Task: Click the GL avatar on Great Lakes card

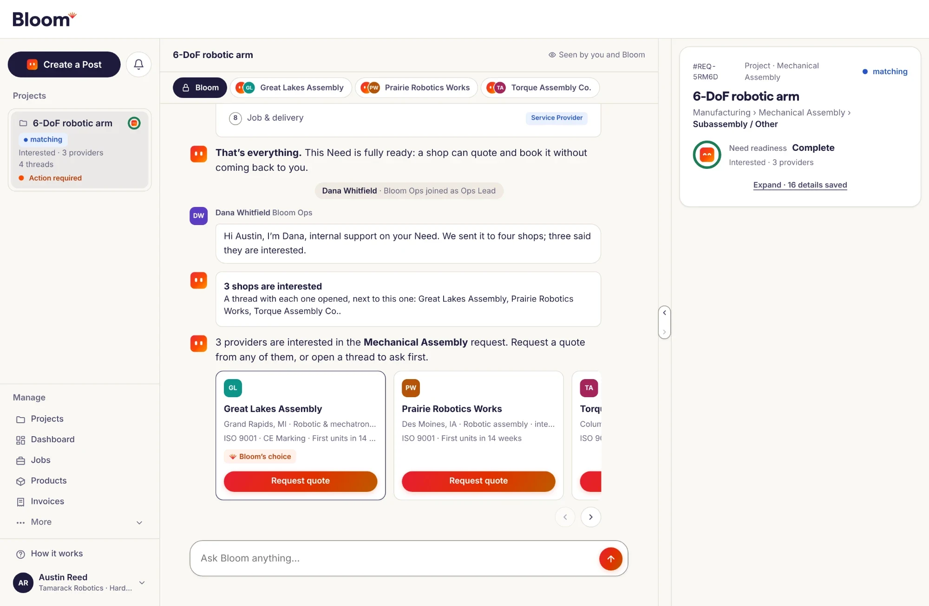Action: 233,388
